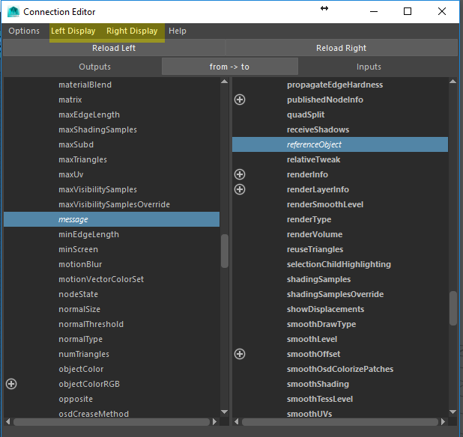Image resolution: width=463 pixels, height=437 pixels.
Task: Open the Help menu
Action: coord(178,31)
